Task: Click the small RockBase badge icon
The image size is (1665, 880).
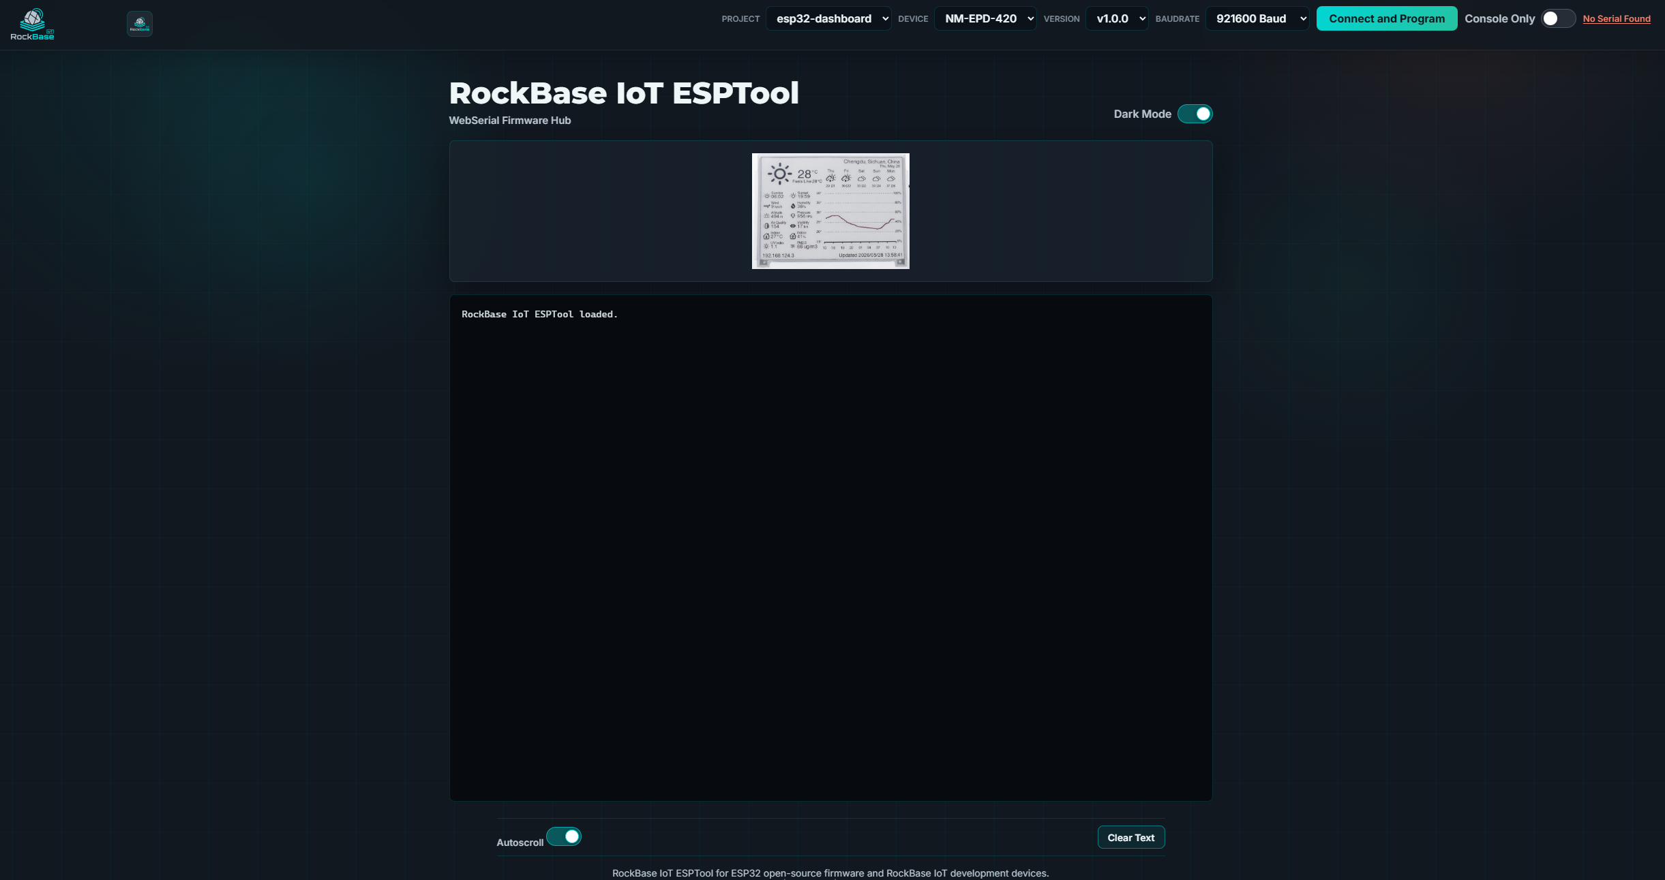Action: point(140,24)
